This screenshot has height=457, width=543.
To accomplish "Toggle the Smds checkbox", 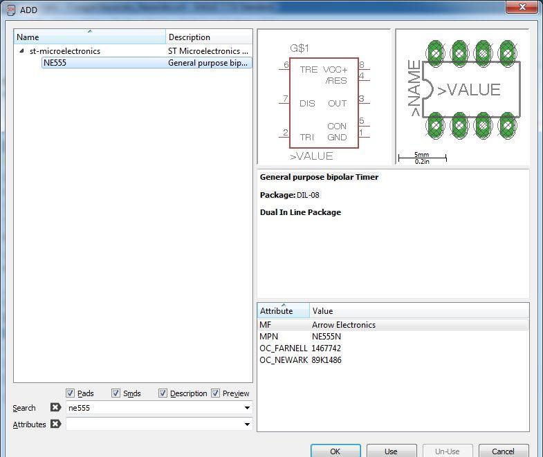I will click(x=116, y=393).
